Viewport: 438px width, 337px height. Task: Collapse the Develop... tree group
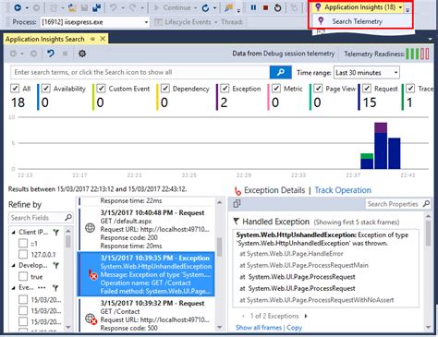[x=13, y=265]
